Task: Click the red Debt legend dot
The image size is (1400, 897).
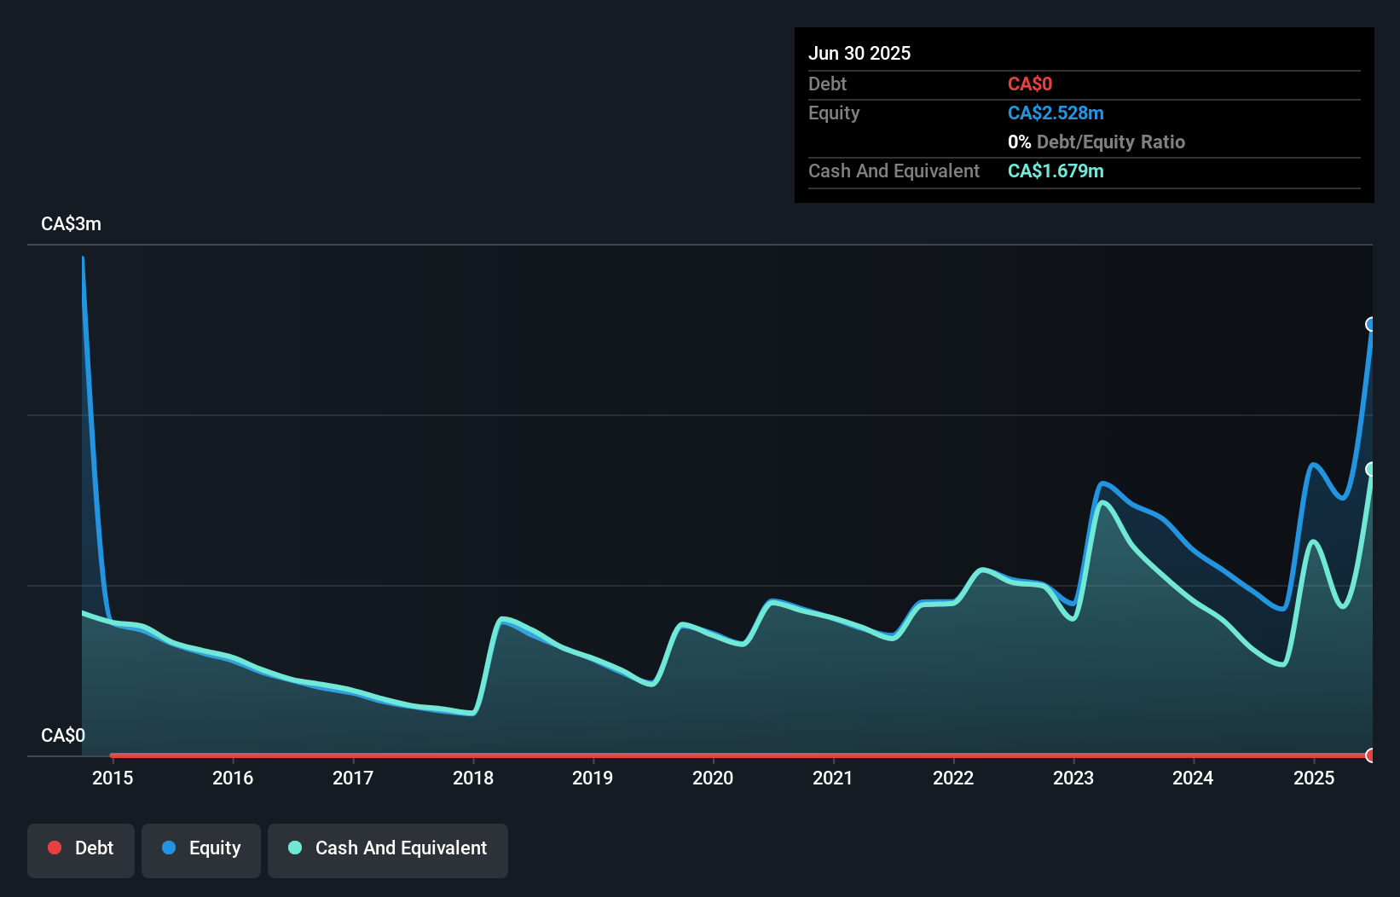Action: click(55, 848)
